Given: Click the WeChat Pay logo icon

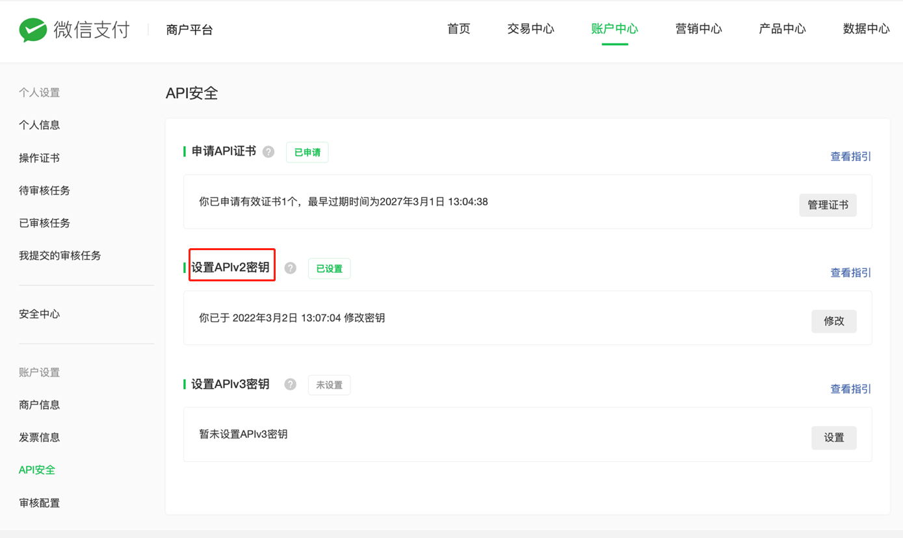Looking at the screenshot, I should [33, 29].
